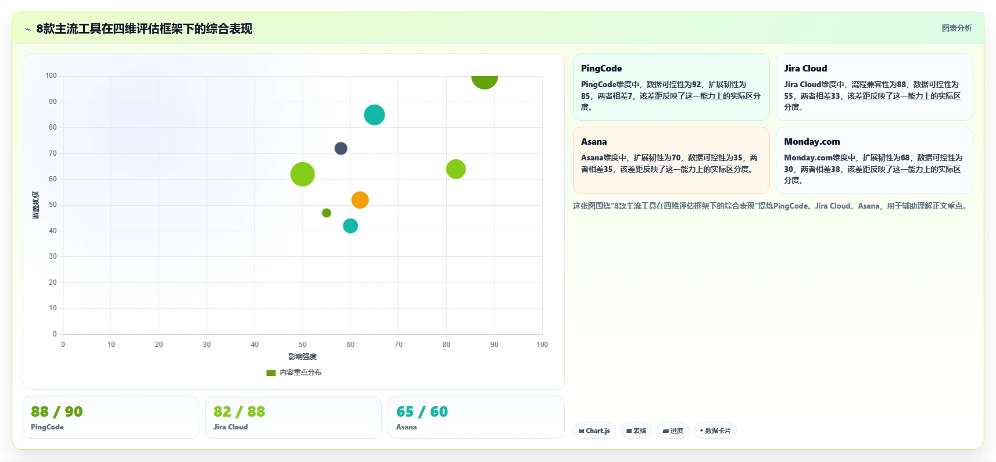Click the chart title 8款主流工具在四维评估框架下的综合表现
The width and height of the screenshot is (996, 462).
click(144, 28)
